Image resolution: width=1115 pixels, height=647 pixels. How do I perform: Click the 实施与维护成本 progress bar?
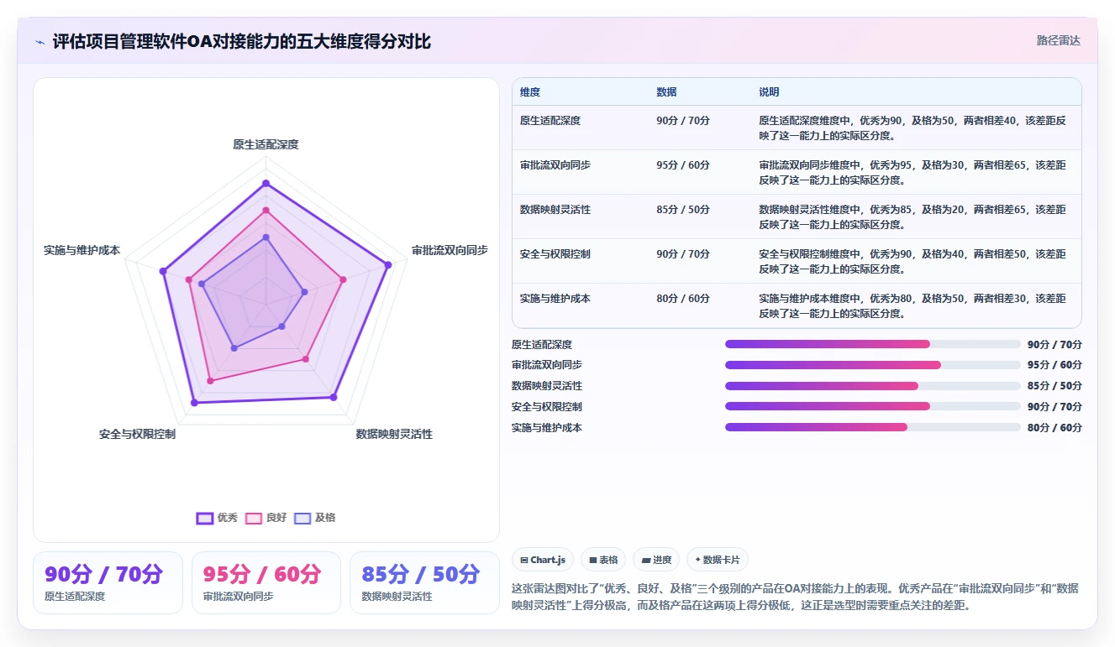(873, 427)
